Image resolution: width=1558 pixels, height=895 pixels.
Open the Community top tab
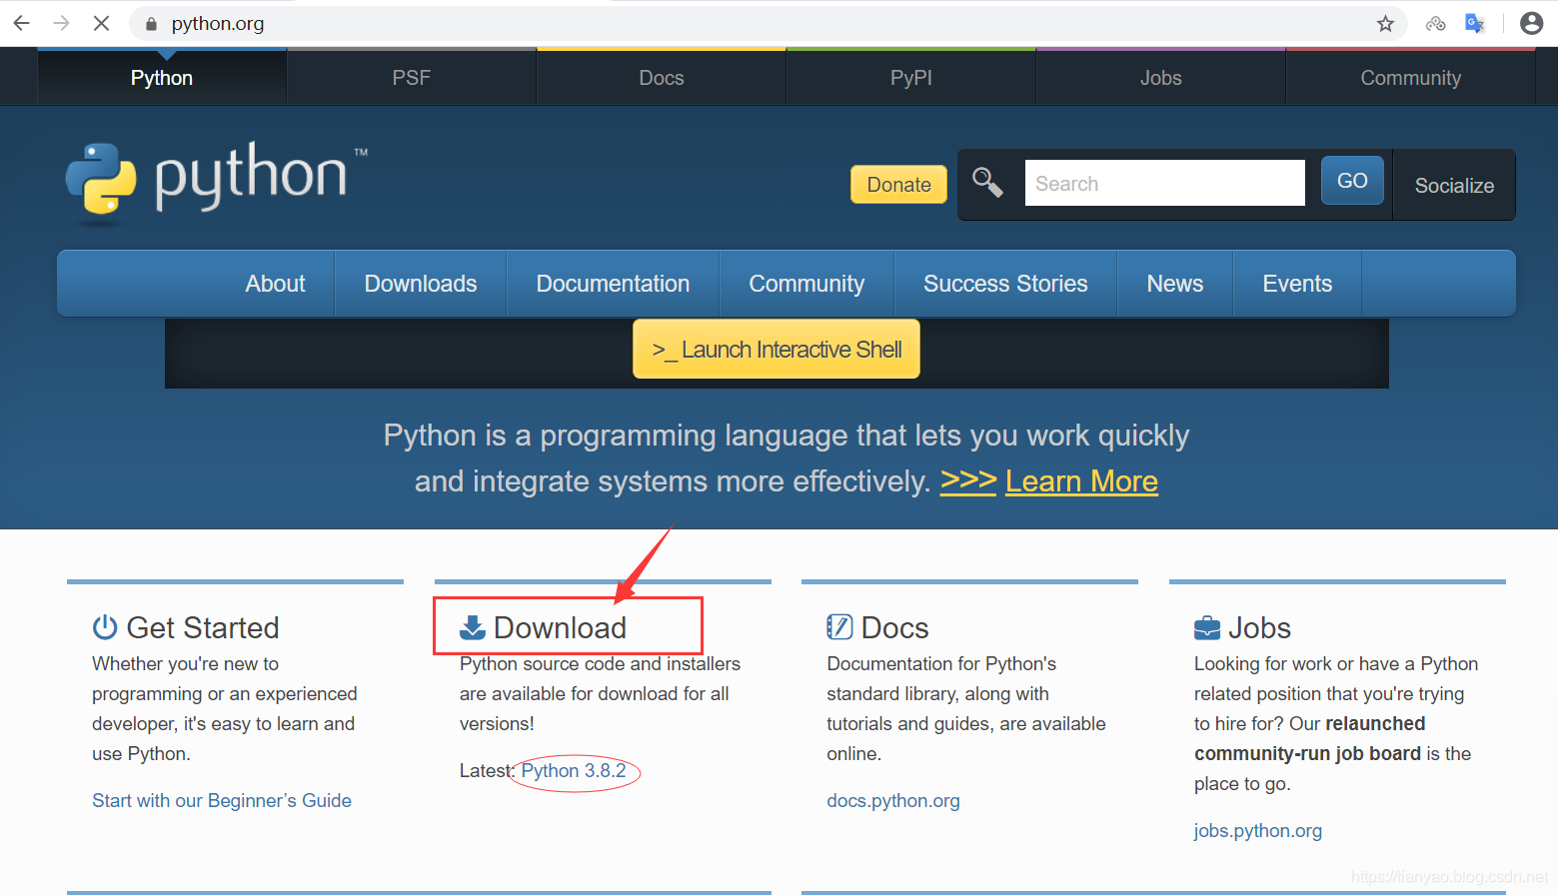point(1411,78)
